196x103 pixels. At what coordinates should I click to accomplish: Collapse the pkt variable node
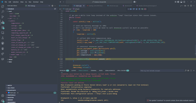[8, 18]
